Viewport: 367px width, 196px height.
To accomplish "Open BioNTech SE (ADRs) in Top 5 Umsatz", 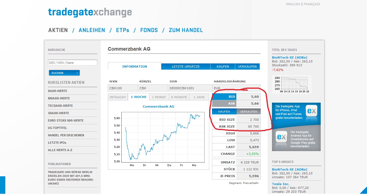I will 289,169.
